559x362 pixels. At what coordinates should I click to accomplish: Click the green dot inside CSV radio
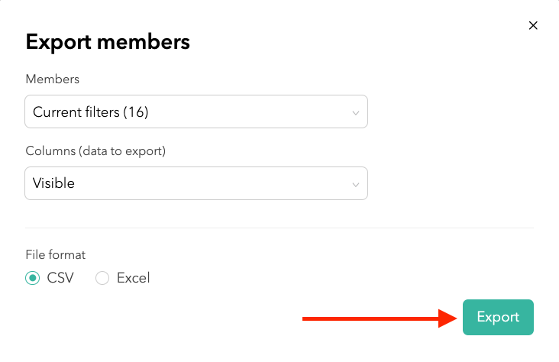(x=32, y=278)
